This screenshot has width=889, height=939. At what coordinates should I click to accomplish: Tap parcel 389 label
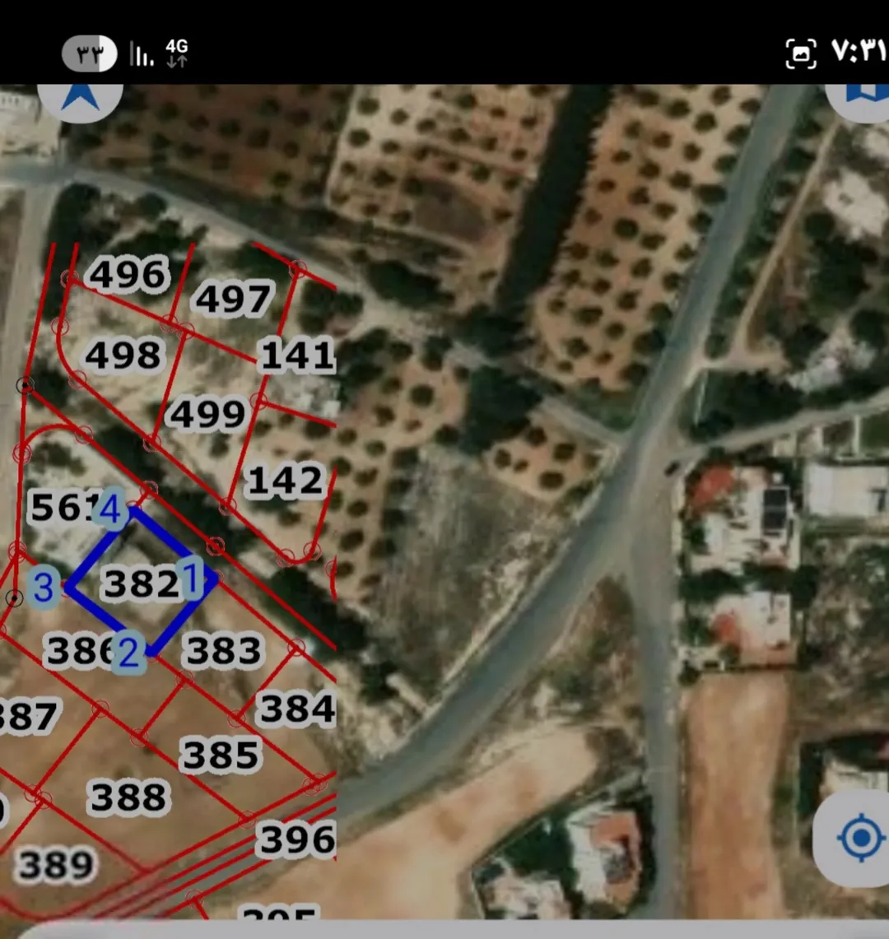pos(56,865)
